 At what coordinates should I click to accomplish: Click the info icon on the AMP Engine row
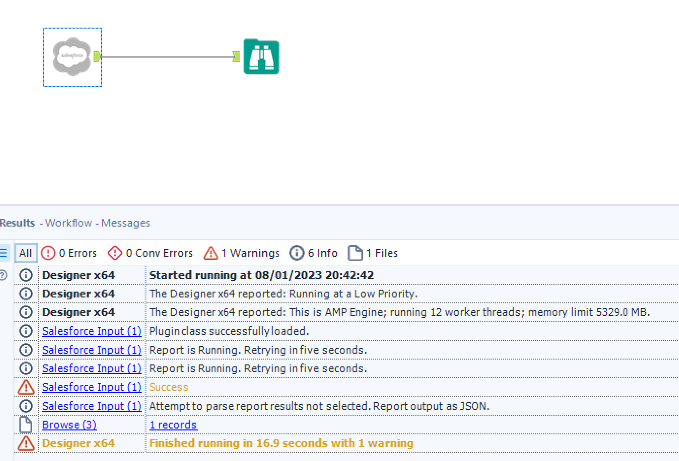point(26,312)
